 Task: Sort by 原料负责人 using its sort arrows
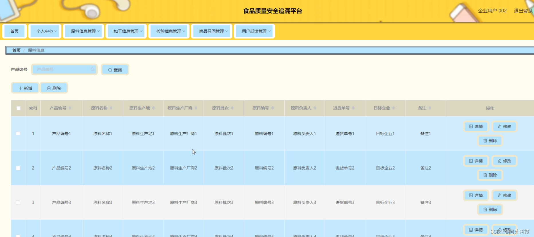click(x=315, y=108)
